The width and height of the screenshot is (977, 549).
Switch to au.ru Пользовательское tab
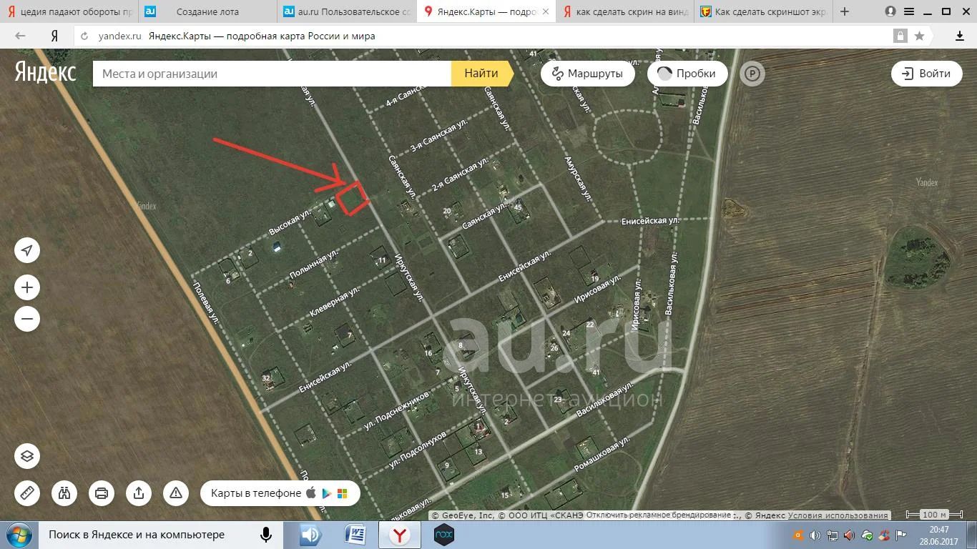coord(347,12)
